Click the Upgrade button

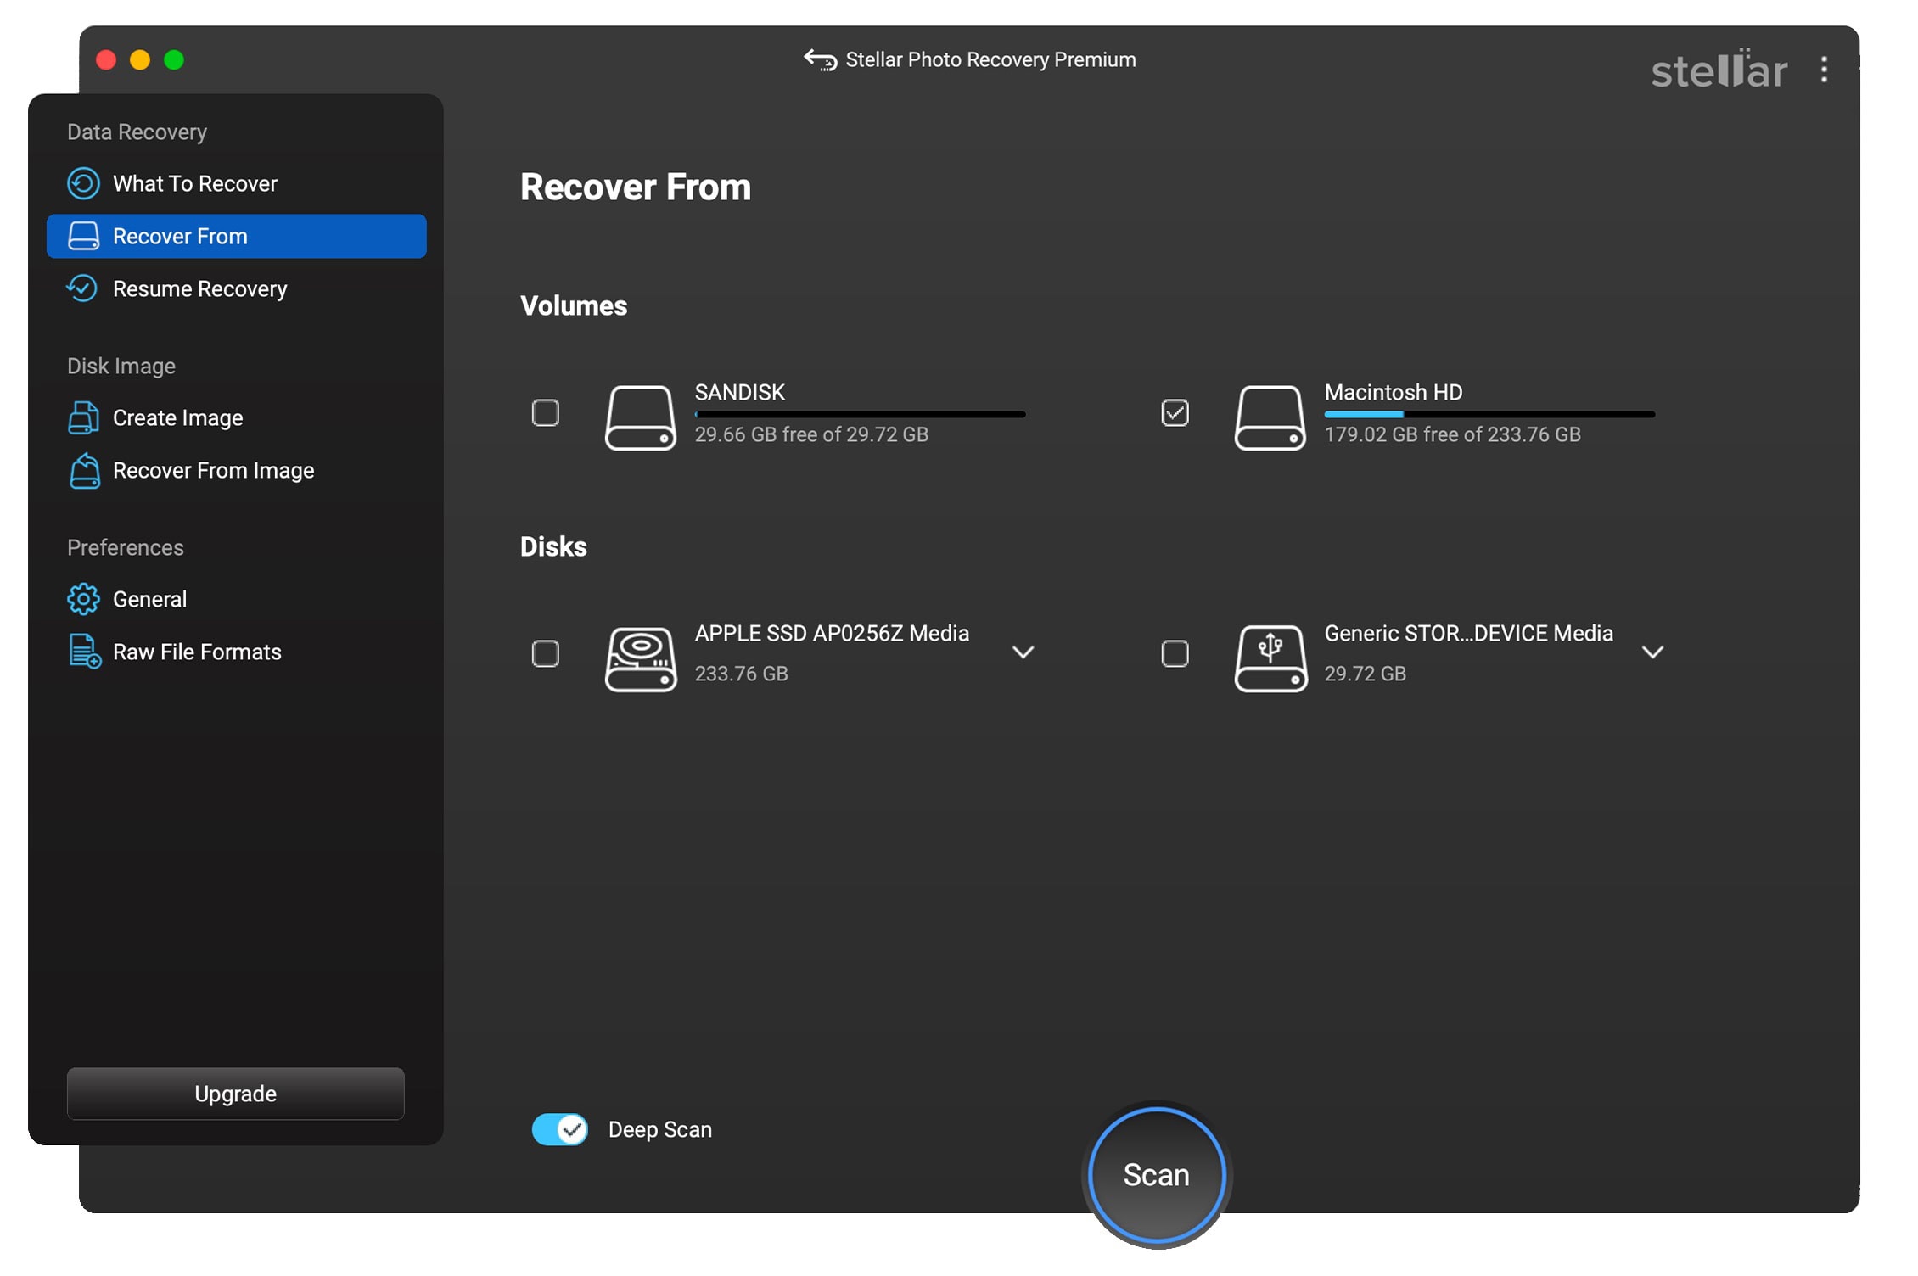pyautogui.click(x=236, y=1094)
